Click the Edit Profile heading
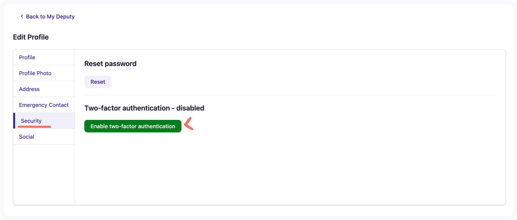 coord(31,37)
